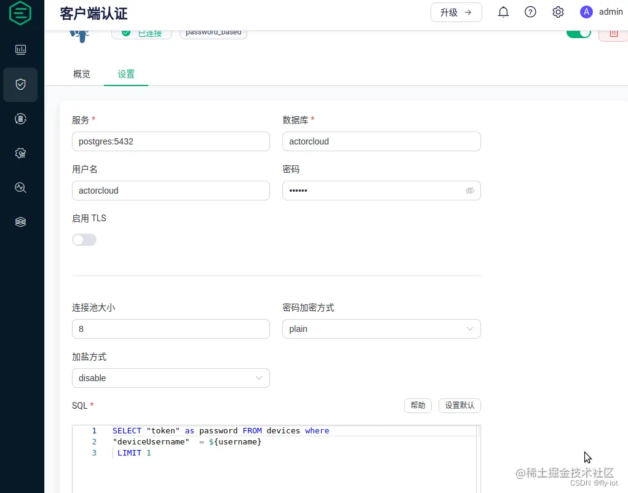Open the EMQX dashboard monitoring icon
Image resolution: width=628 pixels, height=493 pixels.
[20, 50]
